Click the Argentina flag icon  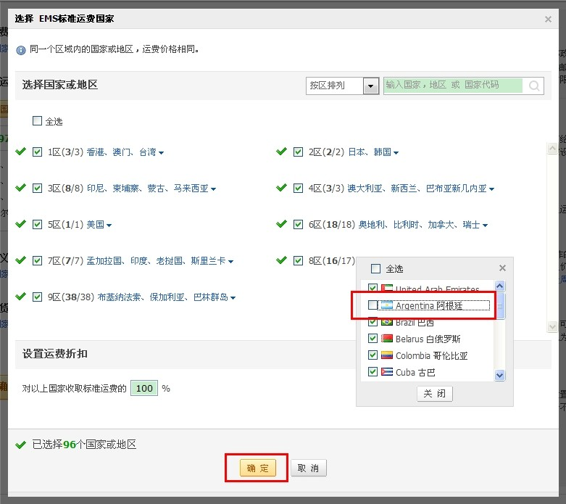(386, 305)
